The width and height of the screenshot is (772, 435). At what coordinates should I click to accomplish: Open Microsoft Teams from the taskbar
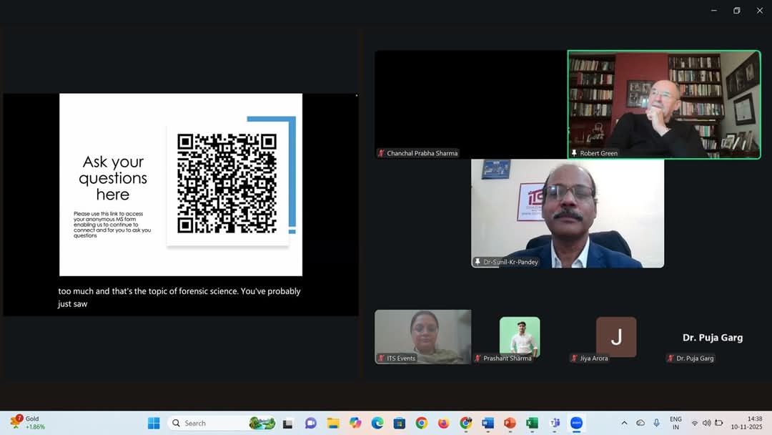coord(554,423)
